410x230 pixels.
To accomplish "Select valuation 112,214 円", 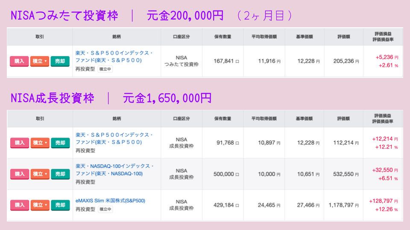I will pyautogui.click(x=346, y=143).
